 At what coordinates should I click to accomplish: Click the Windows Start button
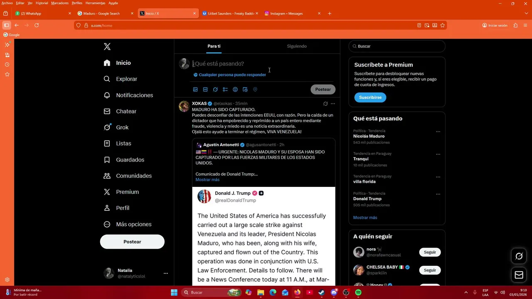(x=174, y=292)
